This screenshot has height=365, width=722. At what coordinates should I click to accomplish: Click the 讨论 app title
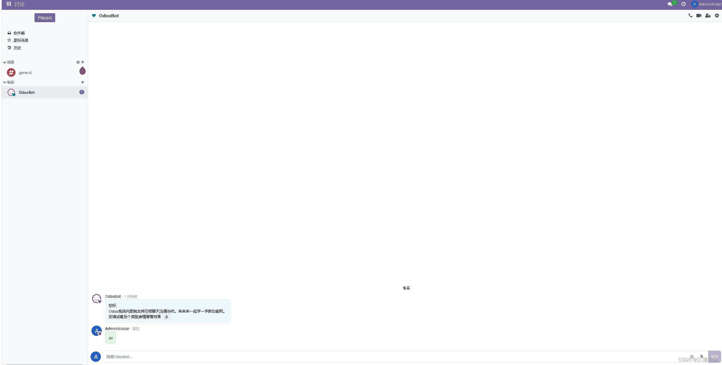[20, 4]
